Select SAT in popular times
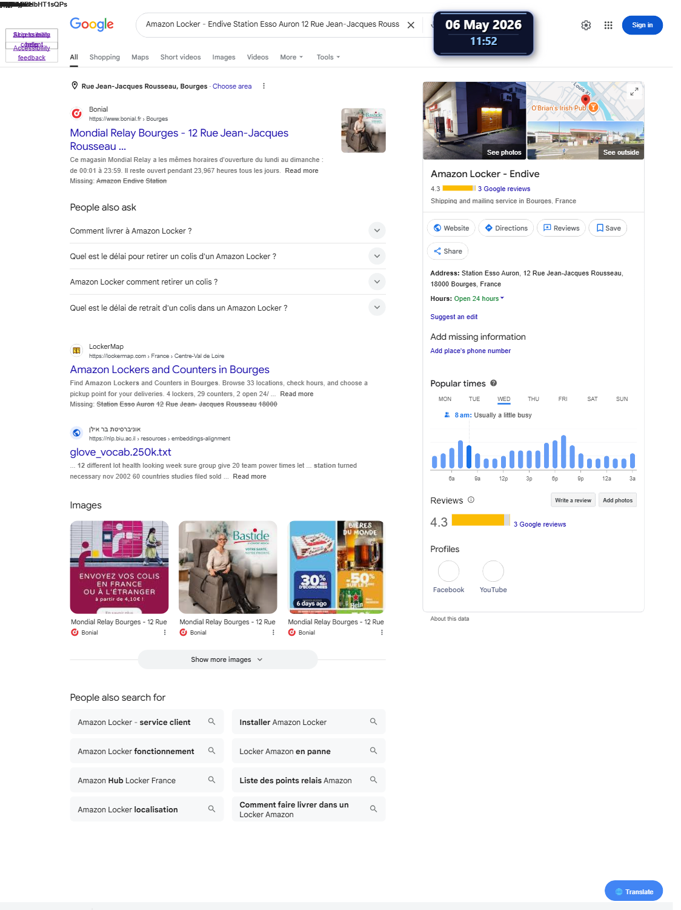 pyautogui.click(x=593, y=399)
